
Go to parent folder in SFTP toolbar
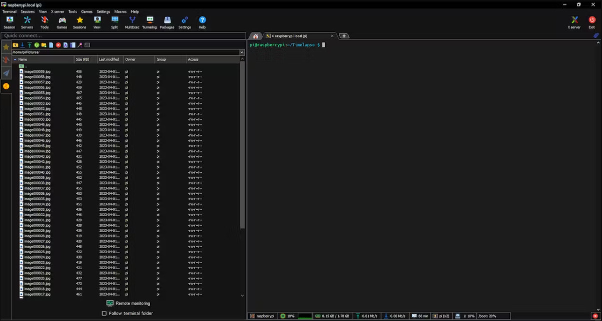tap(16, 45)
